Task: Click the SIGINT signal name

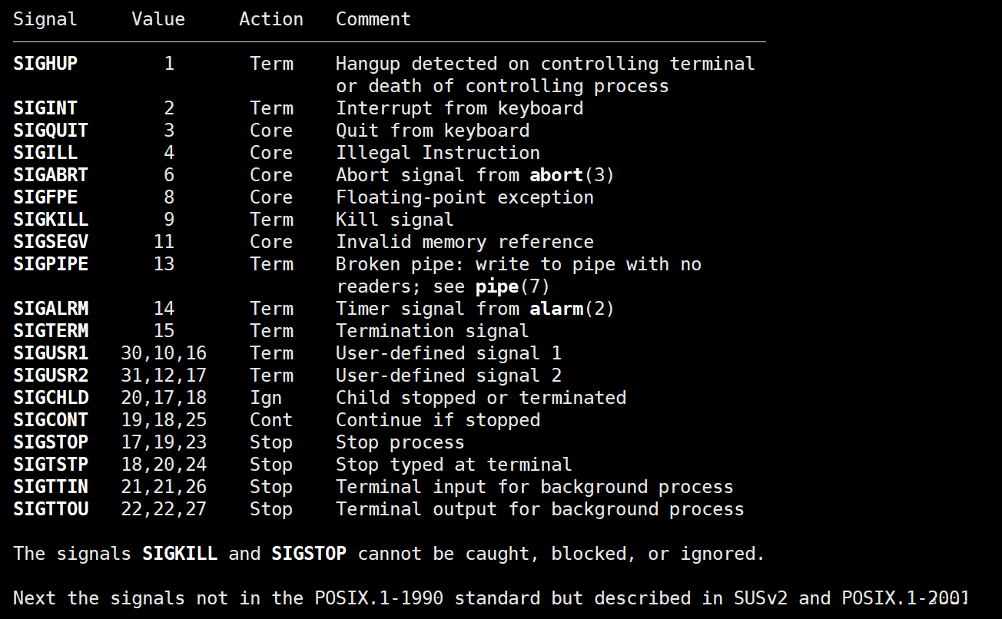Action: (45, 108)
